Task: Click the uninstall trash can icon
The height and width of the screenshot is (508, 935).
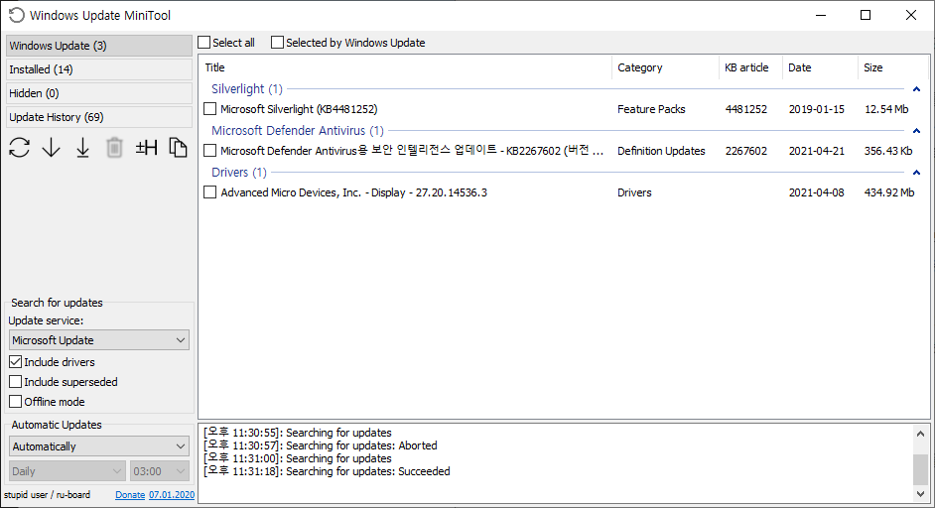Action: tap(114, 147)
